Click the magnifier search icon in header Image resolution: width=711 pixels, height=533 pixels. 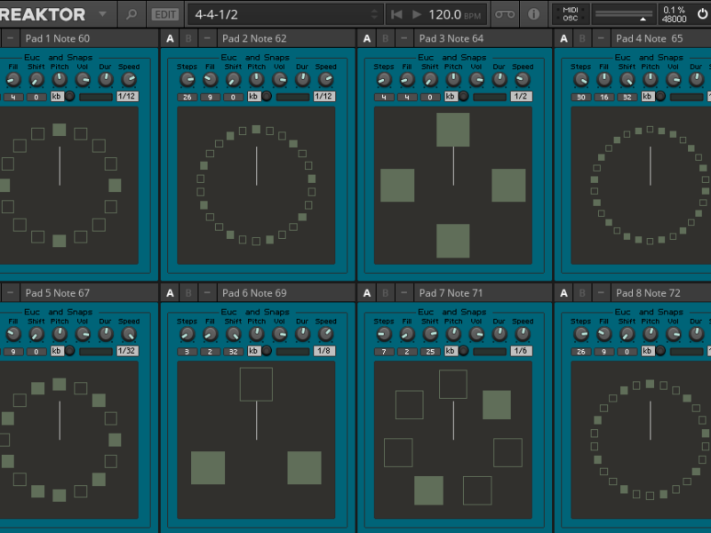[x=131, y=14]
